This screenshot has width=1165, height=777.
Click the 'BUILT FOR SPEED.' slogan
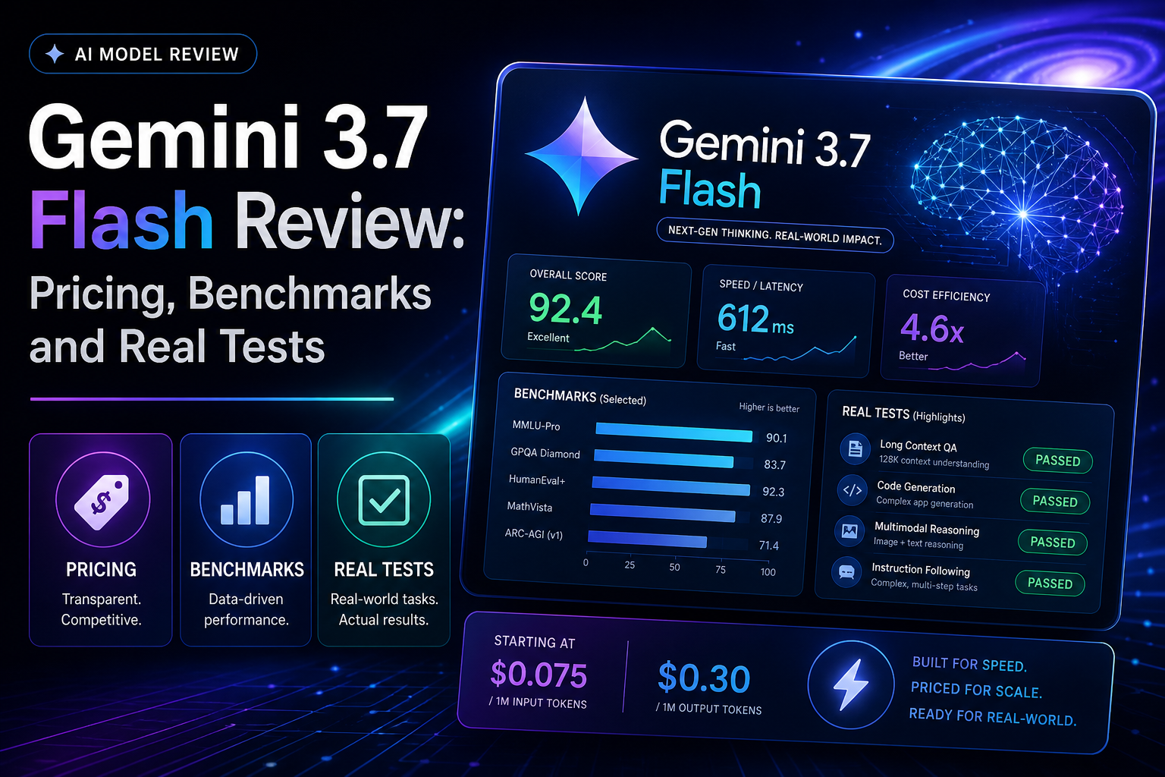tap(969, 664)
